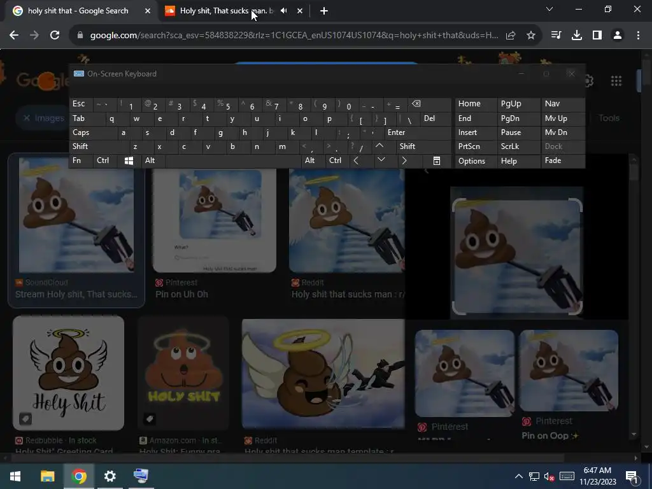Click the Help key on On-Screen Keyboard

[x=518, y=161]
